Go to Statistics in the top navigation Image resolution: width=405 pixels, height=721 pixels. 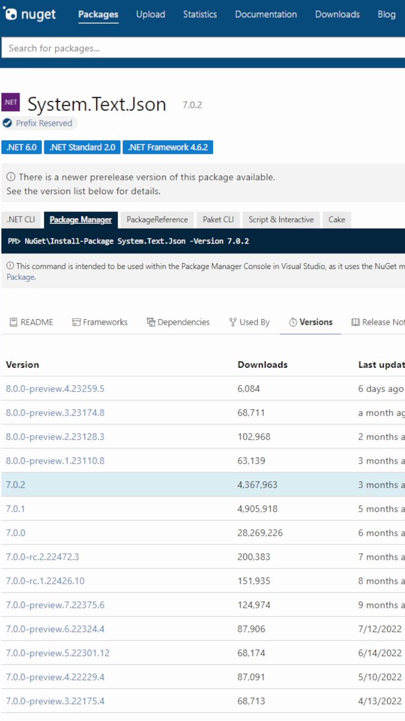200,14
